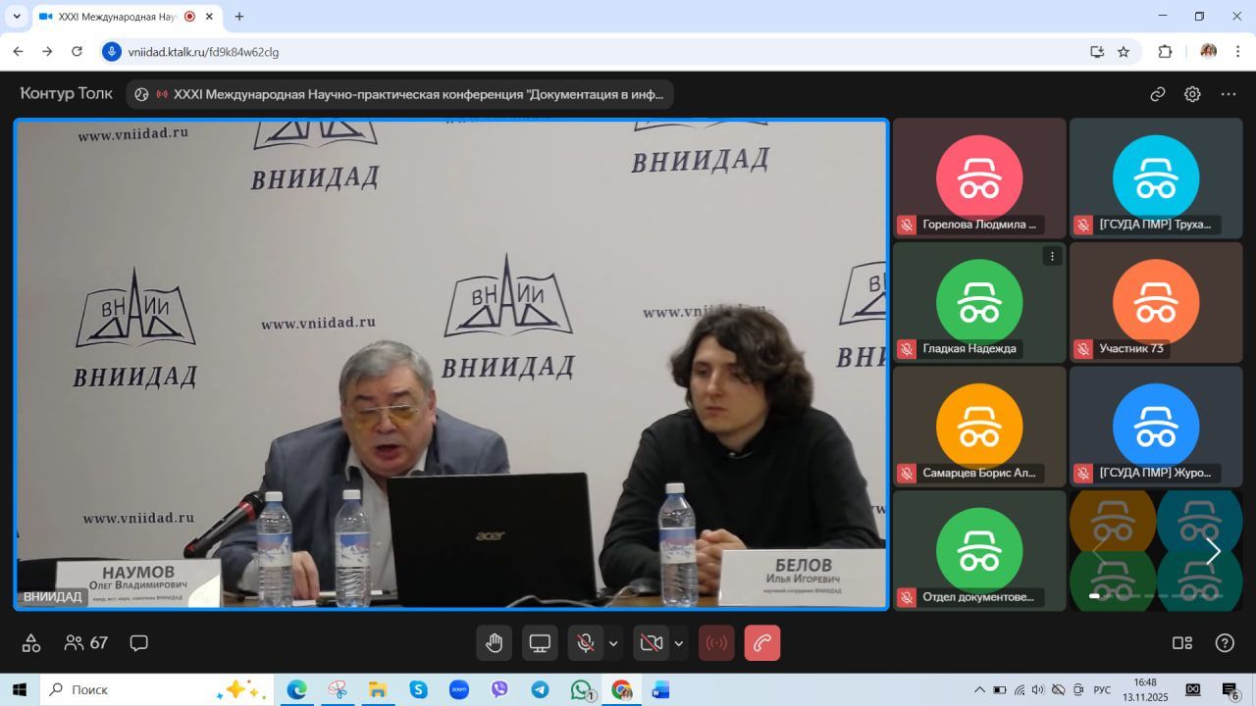Screen dimensions: 1256x706
Task: Open the apps shapes icon
Action: tap(31, 643)
